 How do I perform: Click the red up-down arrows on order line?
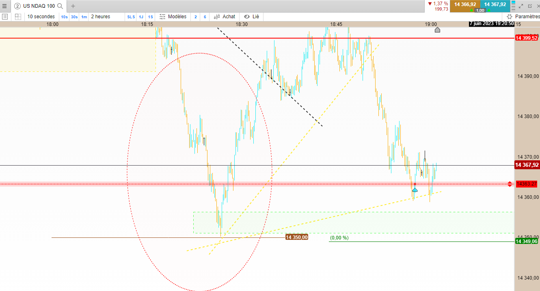(510, 184)
